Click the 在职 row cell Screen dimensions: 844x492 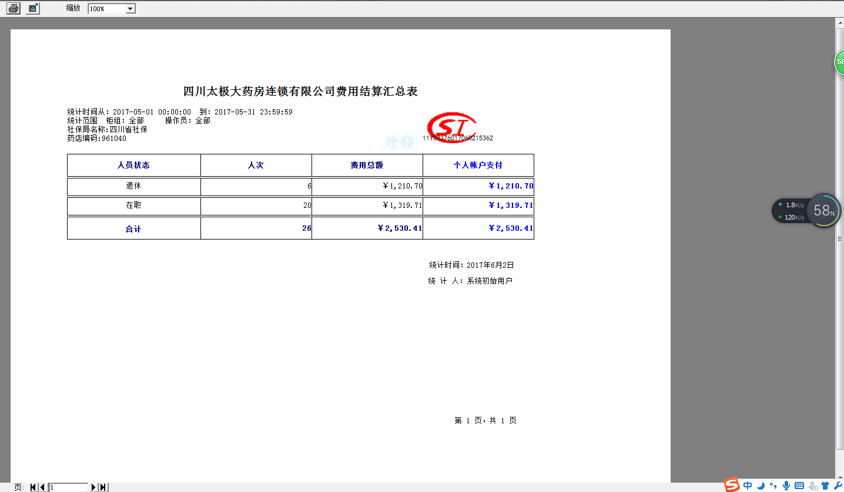pyautogui.click(x=134, y=205)
